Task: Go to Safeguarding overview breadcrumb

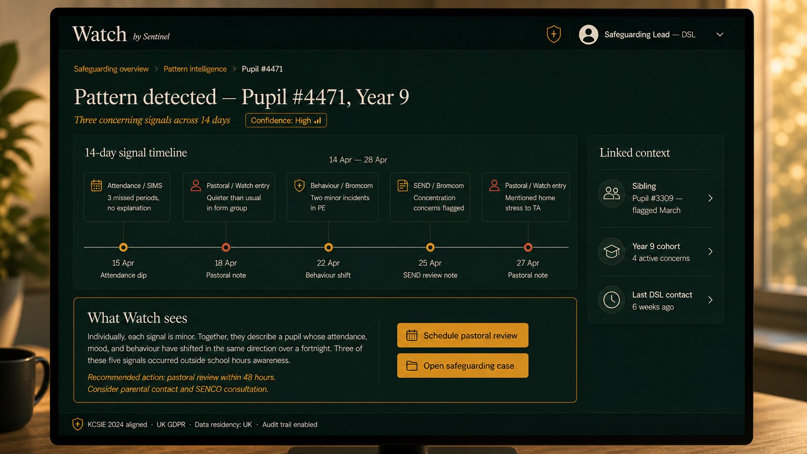Action: (x=111, y=69)
